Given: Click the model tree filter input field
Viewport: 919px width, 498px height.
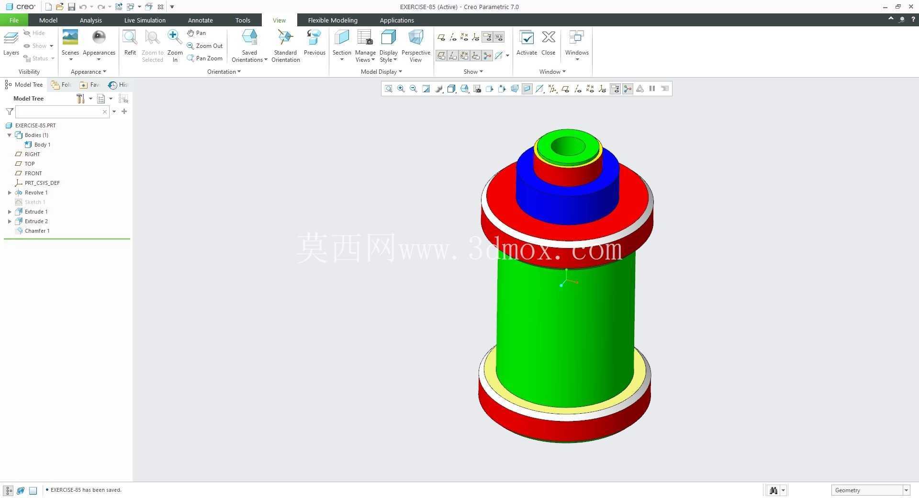Looking at the screenshot, I should tap(62, 112).
